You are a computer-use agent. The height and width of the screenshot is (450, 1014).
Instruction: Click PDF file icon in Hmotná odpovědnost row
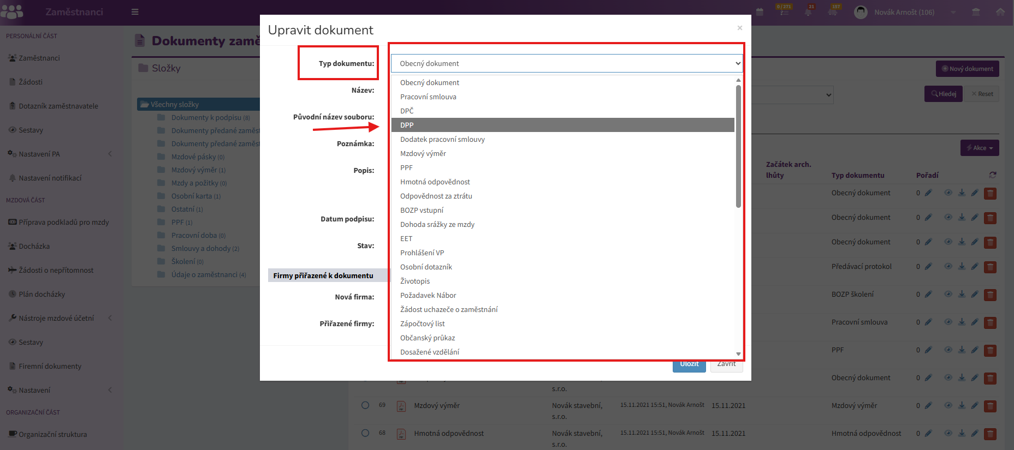(401, 434)
